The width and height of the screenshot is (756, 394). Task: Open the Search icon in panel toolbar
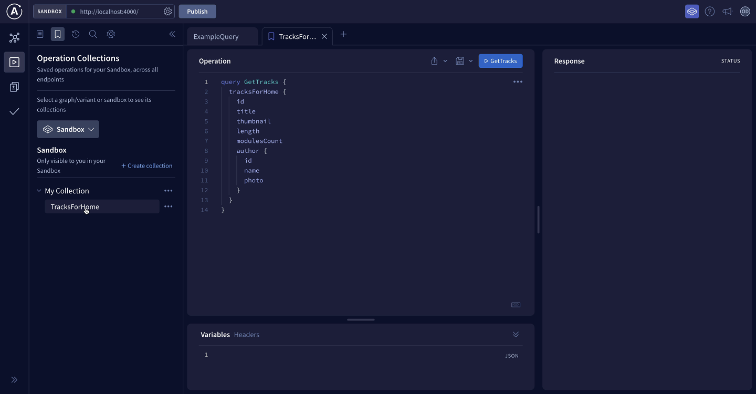pyautogui.click(x=93, y=34)
